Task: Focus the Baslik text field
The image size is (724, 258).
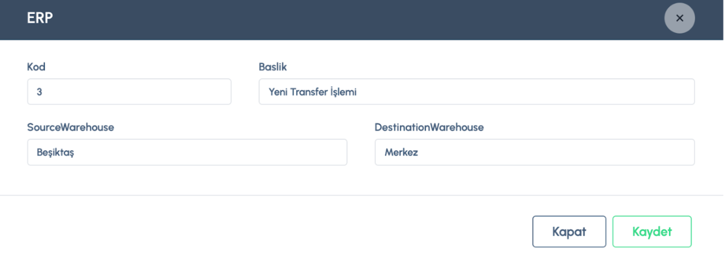Action: [x=476, y=92]
